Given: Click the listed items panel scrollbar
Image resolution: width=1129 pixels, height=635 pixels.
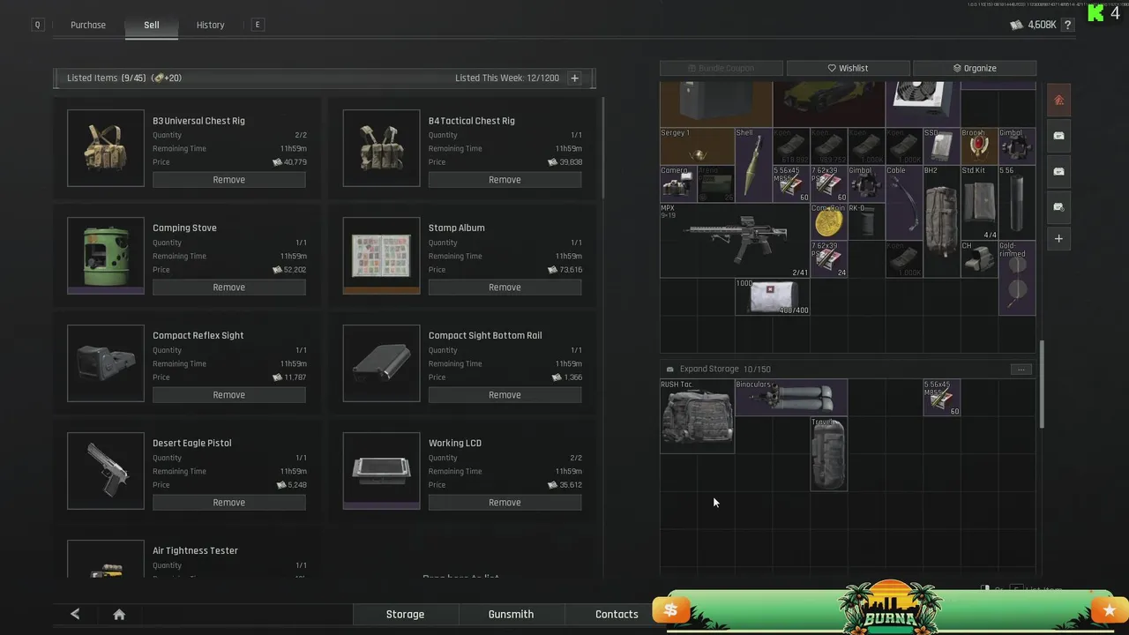Looking at the screenshot, I should 603,148.
